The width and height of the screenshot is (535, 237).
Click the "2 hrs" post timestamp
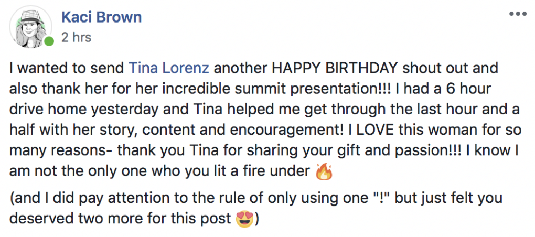pyautogui.click(x=77, y=37)
